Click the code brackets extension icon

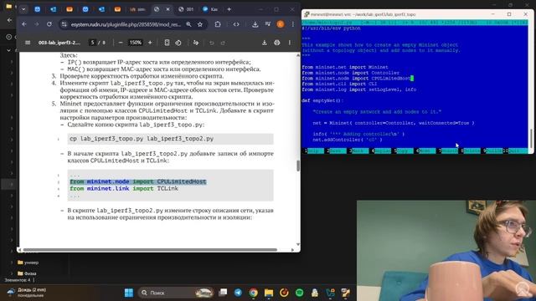(236, 24)
